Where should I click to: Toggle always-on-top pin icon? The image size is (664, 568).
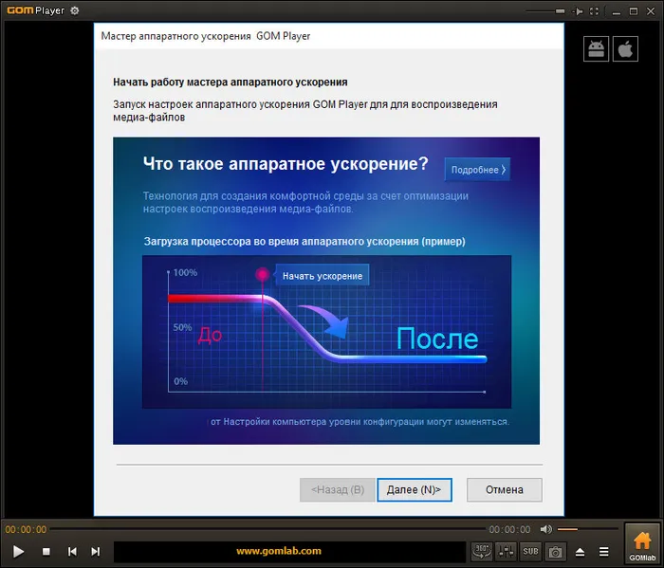pyautogui.click(x=577, y=11)
